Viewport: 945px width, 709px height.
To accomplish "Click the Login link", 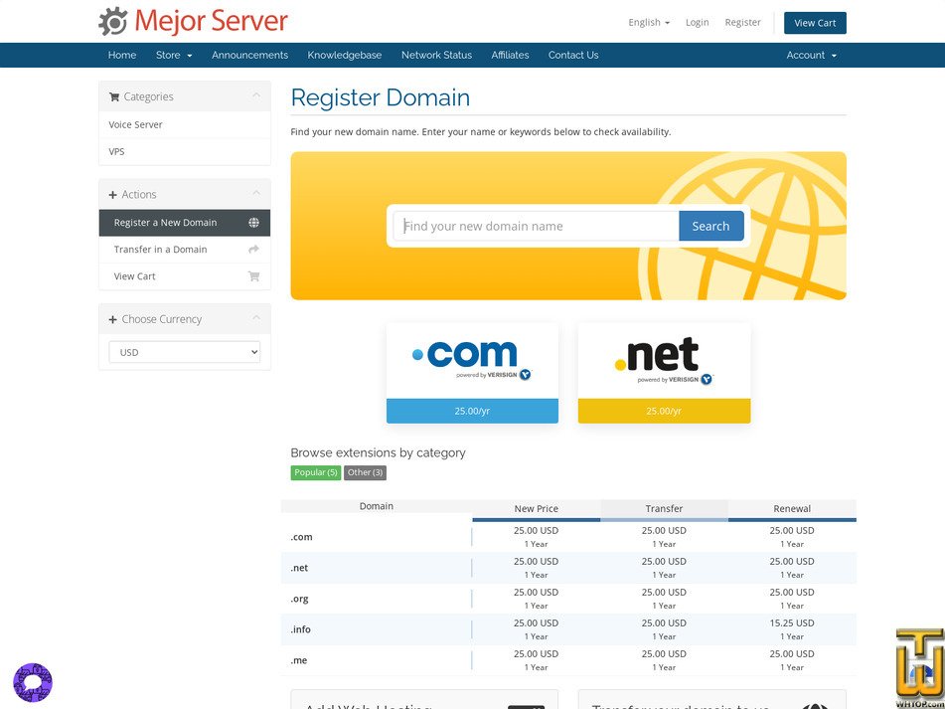I will [x=697, y=22].
